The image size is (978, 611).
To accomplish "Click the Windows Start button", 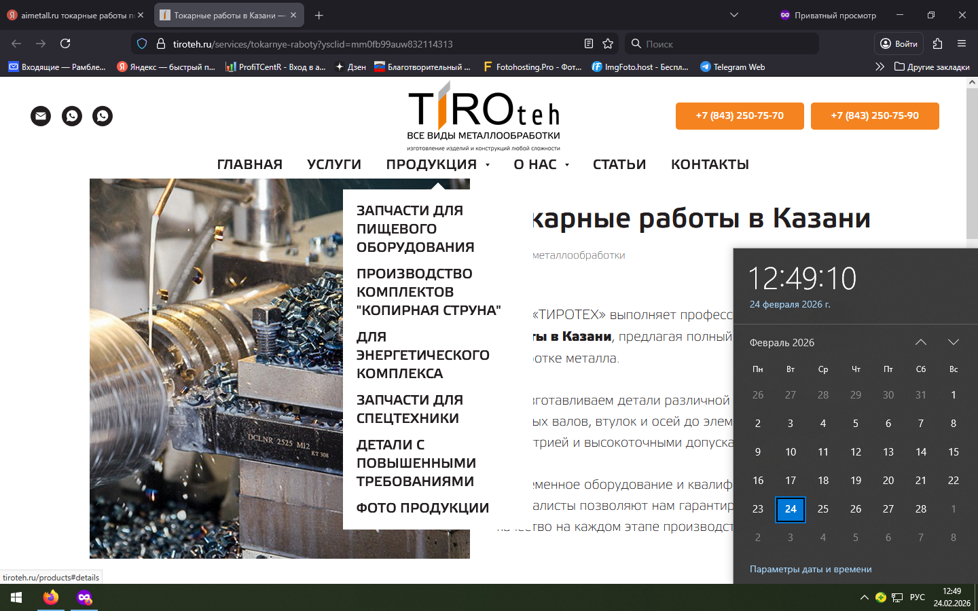I will [16, 597].
